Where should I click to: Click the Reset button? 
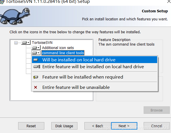31,126
